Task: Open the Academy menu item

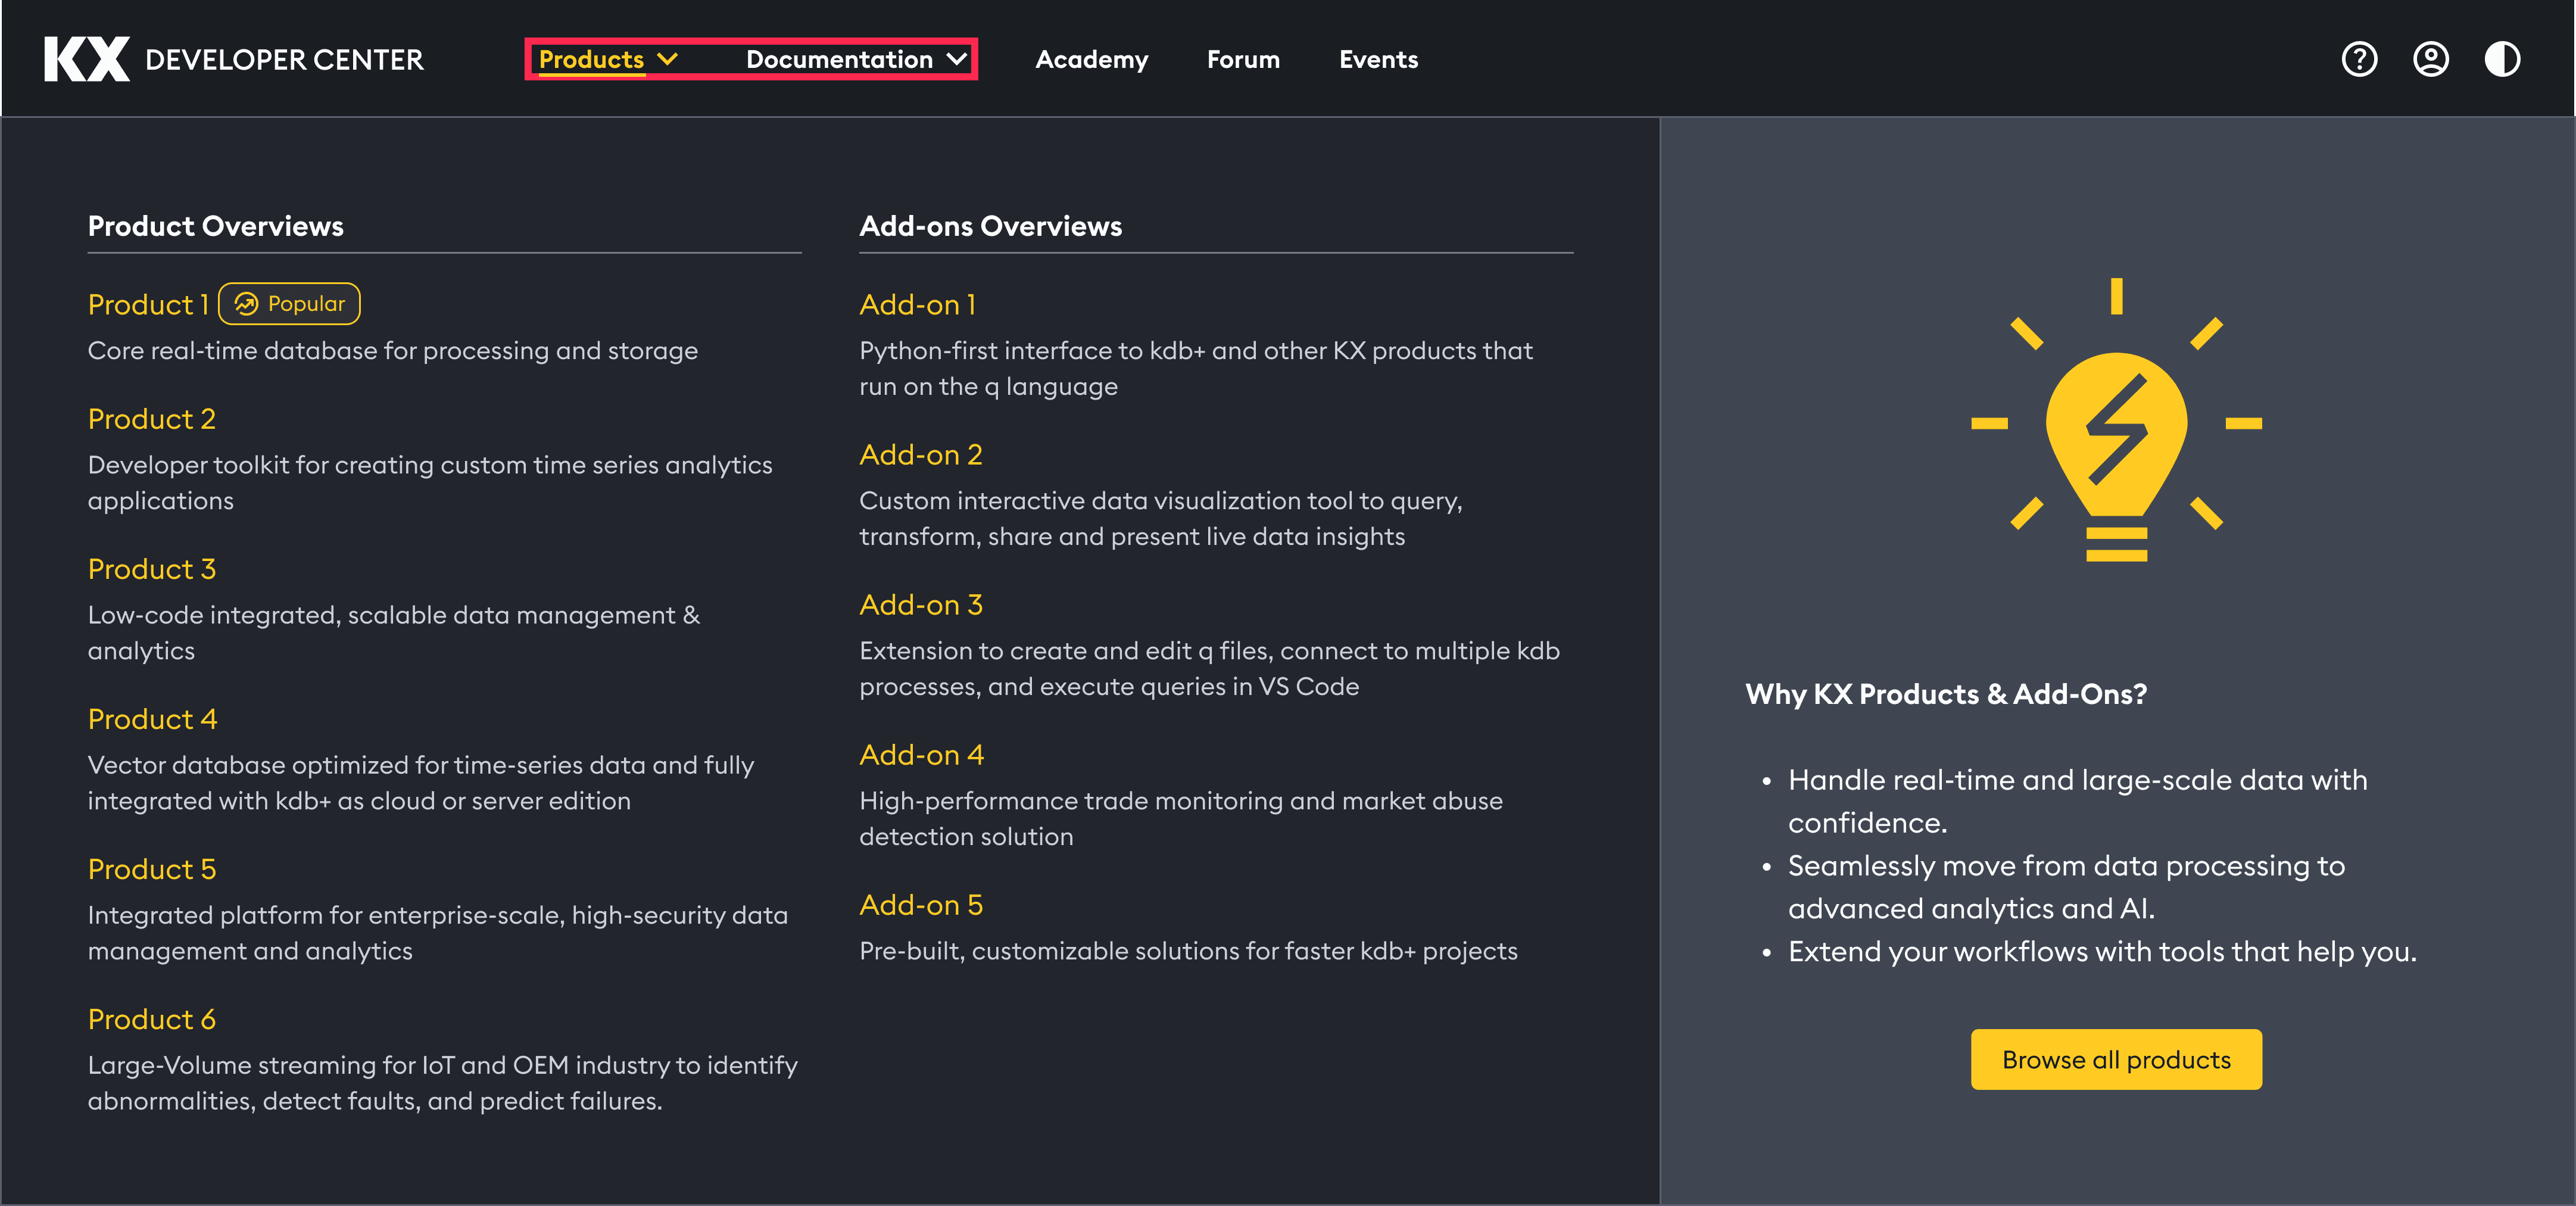Action: coord(1091,59)
